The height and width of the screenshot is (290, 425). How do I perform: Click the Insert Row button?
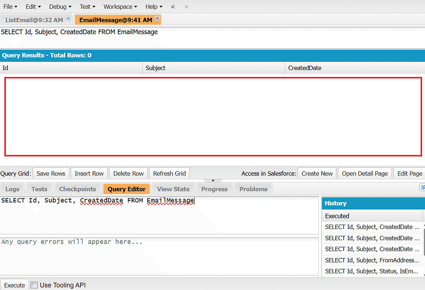tap(89, 173)
